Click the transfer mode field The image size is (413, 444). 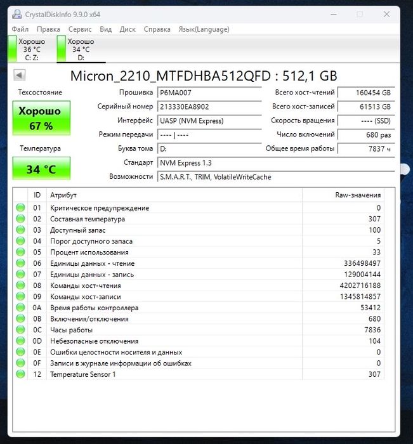(x=209, y=134)
